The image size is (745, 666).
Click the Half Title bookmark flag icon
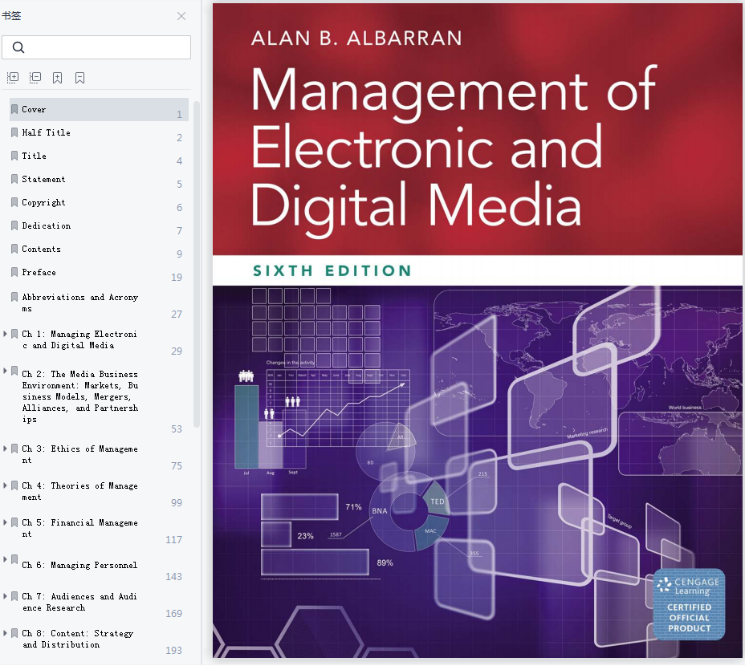(x=14, y=132)
